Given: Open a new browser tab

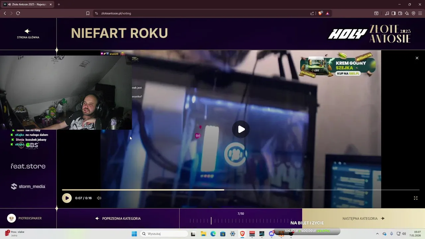Looking at the screenshot, I should click(59, 4).
